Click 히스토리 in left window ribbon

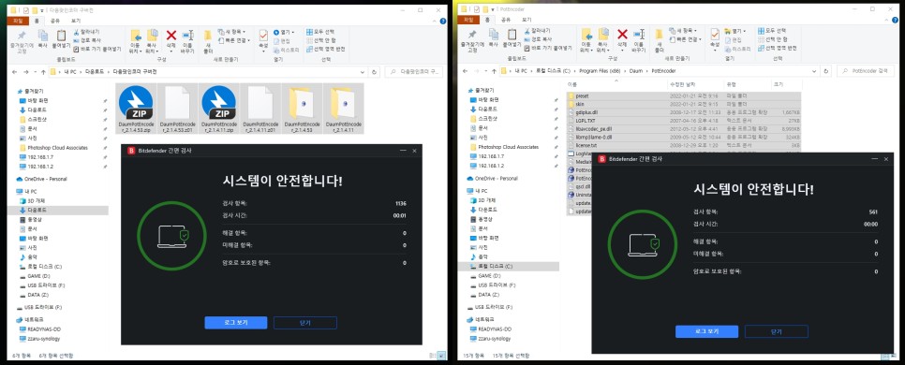287,50
